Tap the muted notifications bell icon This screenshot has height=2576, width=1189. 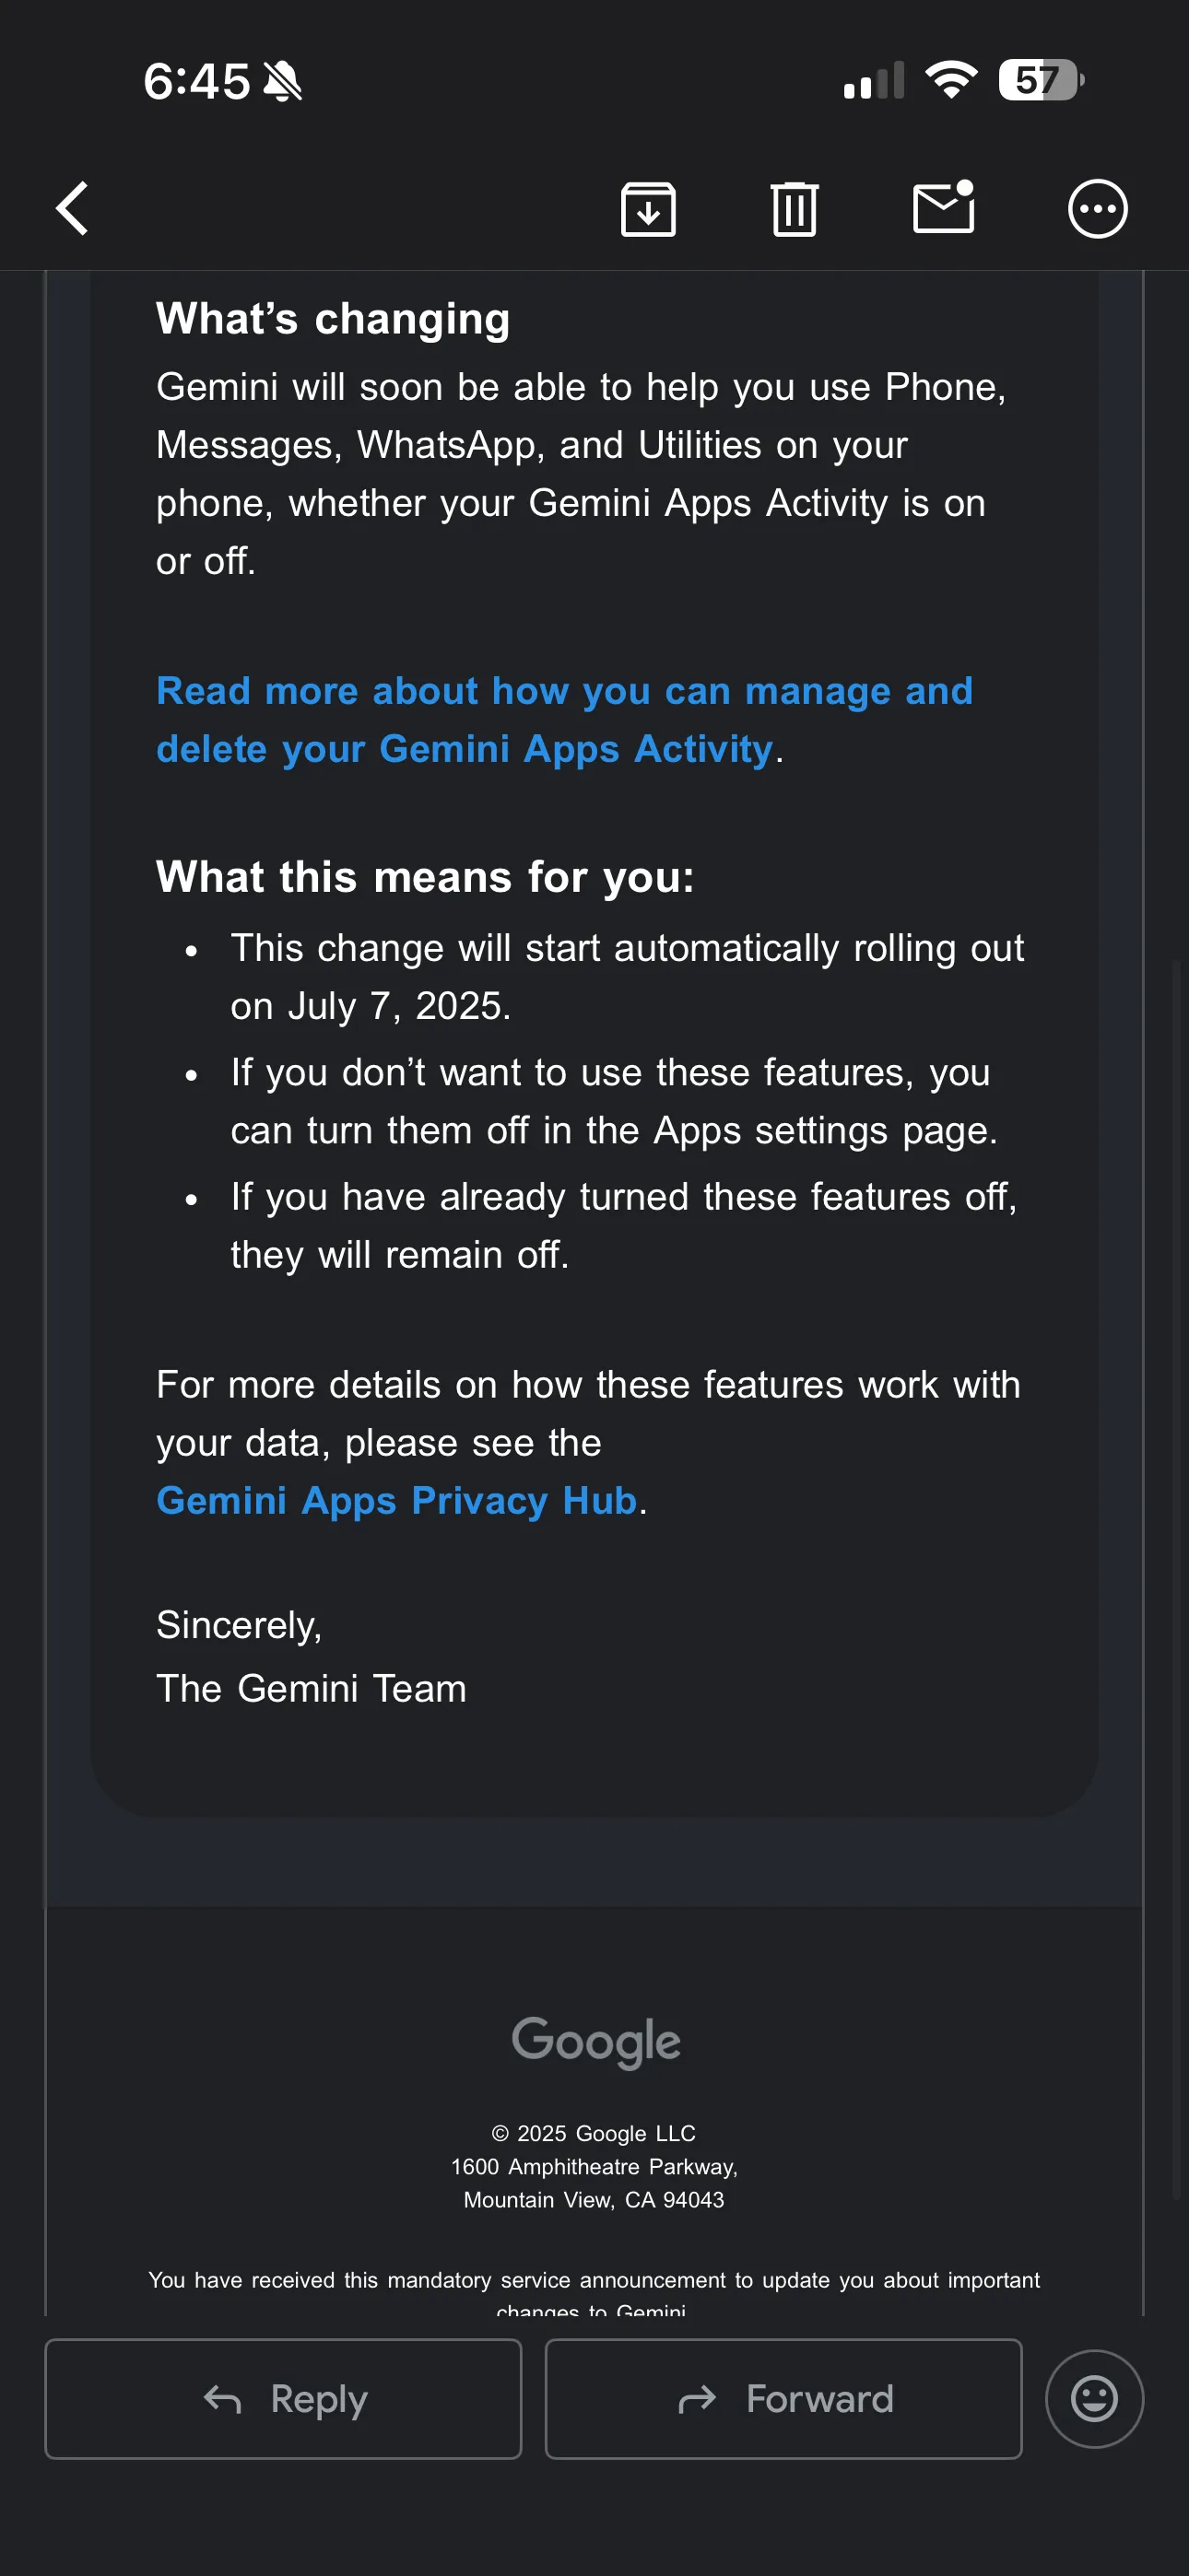pos(283,80)
